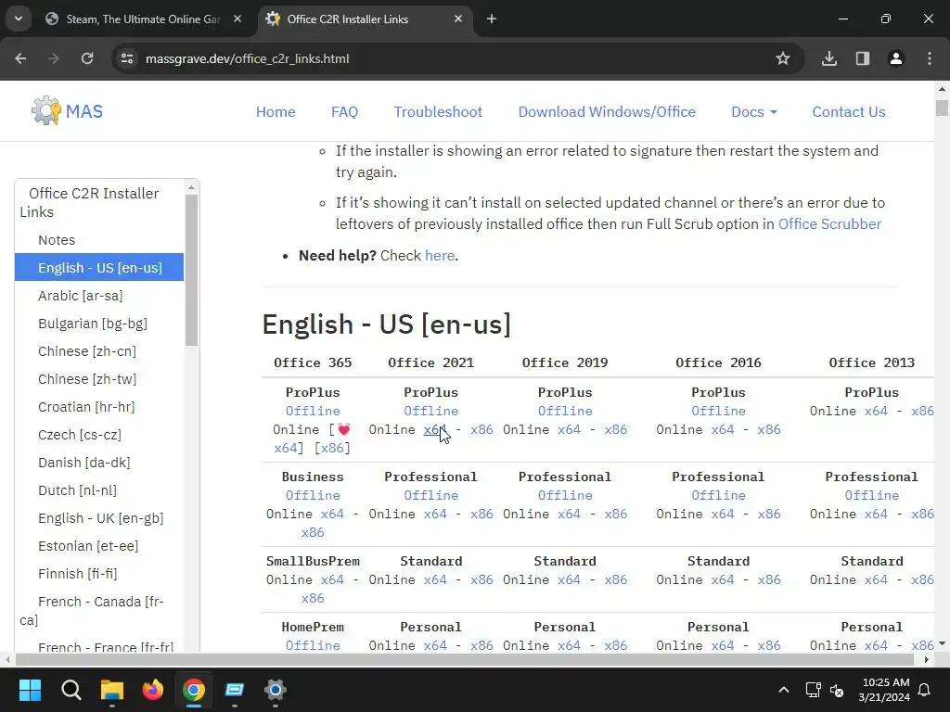The width and height of the screenshot is (950, 712).
Task: Open the Chrome profile icon
Action: click(x=896, y=58)
